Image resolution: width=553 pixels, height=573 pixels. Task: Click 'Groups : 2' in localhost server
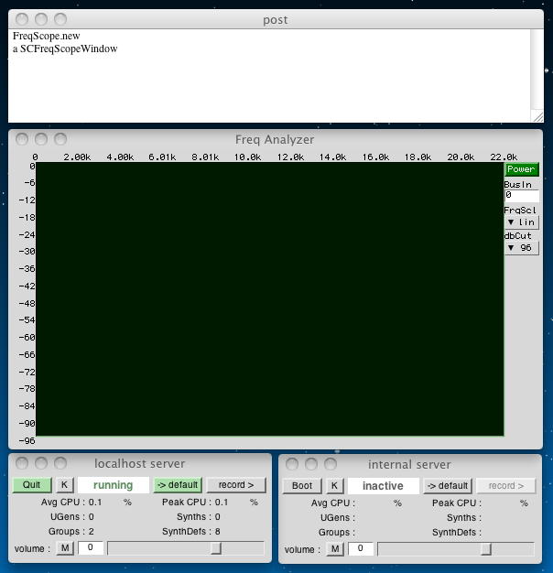(x=71, y=531)
